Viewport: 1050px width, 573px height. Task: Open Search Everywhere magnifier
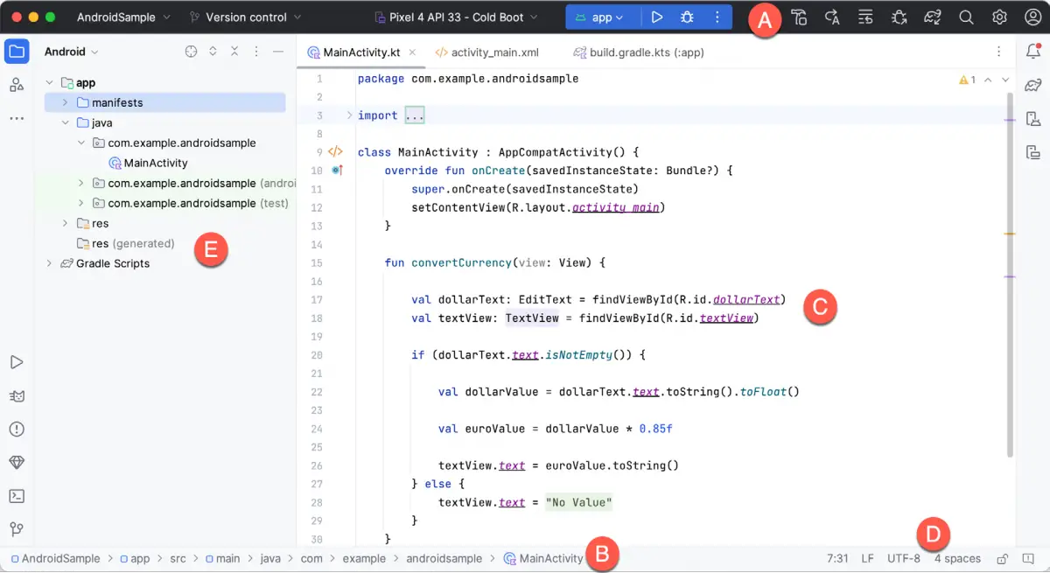pyautogui.click(x=965, y=17)
